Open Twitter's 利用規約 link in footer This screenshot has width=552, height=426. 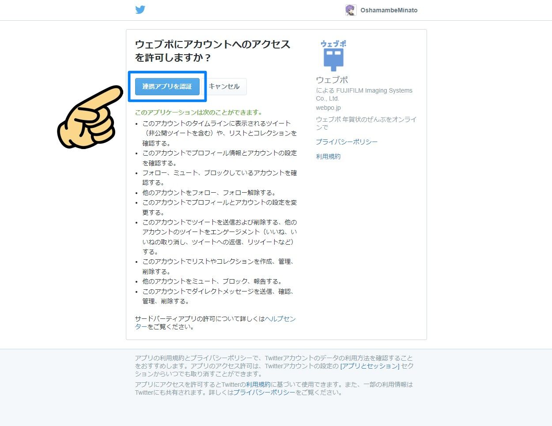[258, 385]
